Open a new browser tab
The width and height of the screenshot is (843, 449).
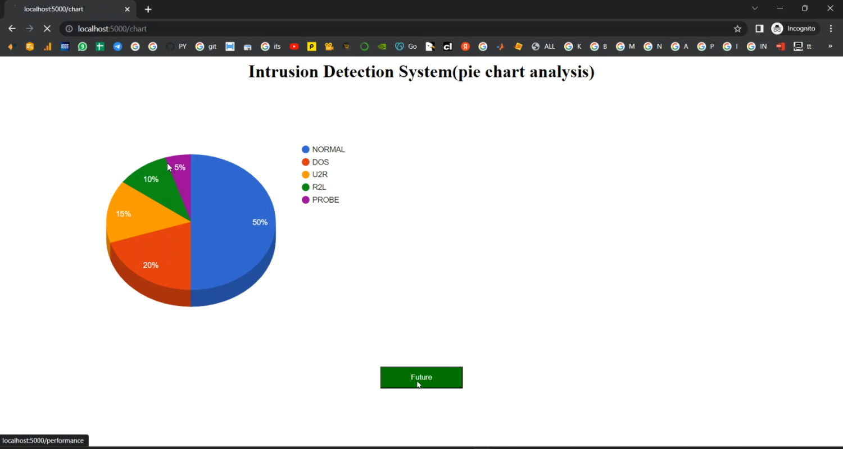pos(148,10)
